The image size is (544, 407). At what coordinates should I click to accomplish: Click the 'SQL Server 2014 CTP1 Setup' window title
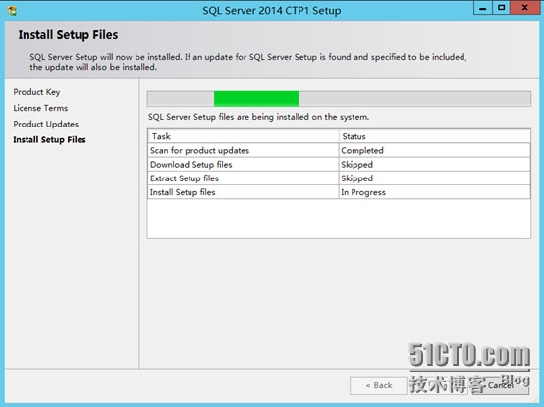pyautogui.click(x=272, y=11)
